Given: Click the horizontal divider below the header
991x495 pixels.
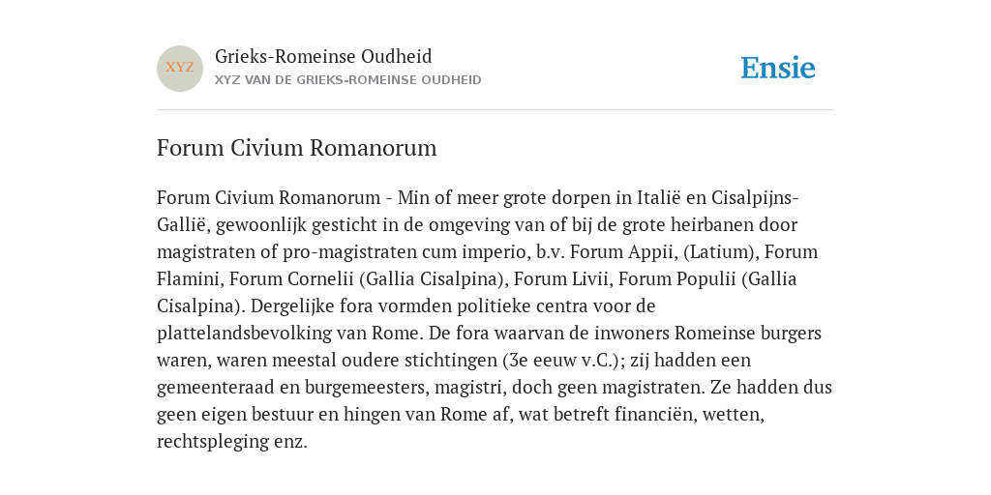Looking at the screenshot, I should coord(495,110).
